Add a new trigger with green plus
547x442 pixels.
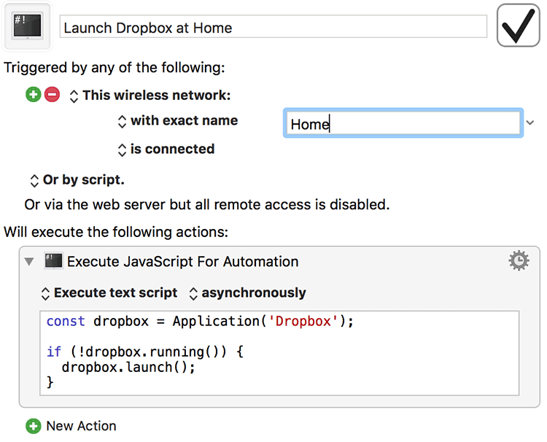(34, 95)
